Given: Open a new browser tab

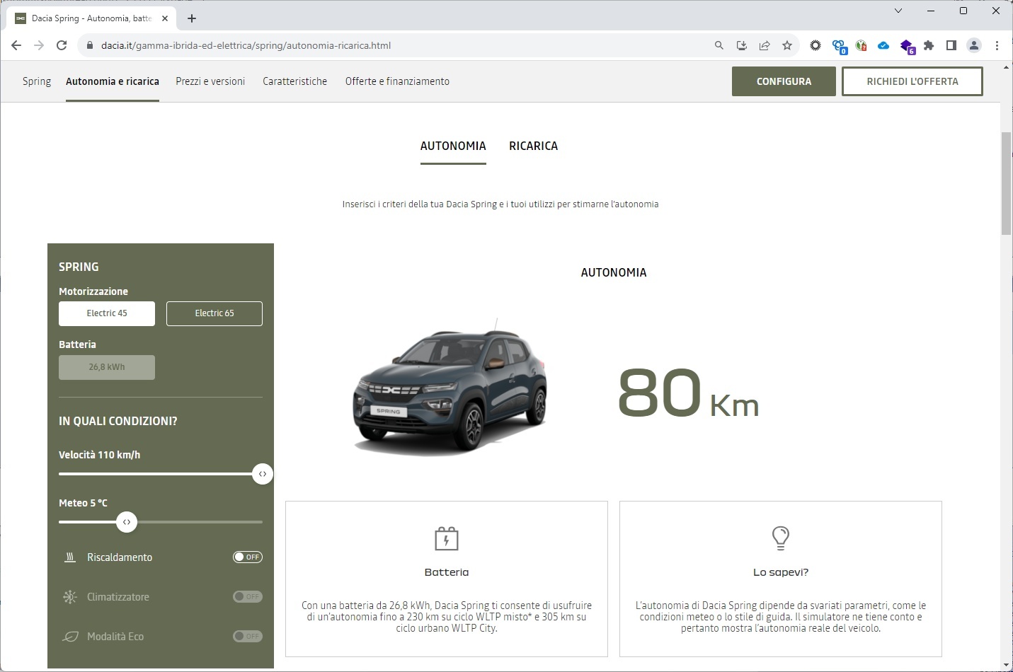Looking at the screenshot, I should (x=192, y=18).
